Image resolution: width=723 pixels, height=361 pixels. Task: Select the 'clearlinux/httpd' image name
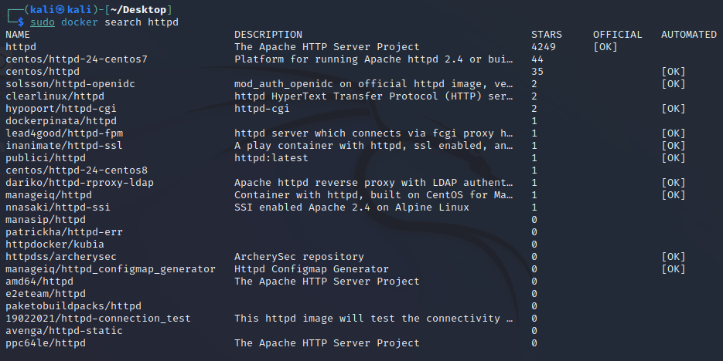click(55, 96)
